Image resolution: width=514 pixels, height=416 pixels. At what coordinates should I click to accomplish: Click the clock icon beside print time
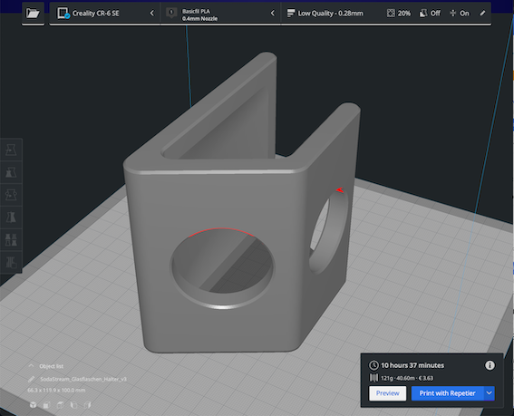[373, 365]
